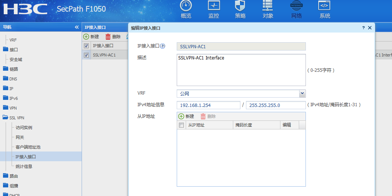Image resolution: width=392 pixels, height=196 pixels.
Task: Close the 编辑IP接入接口 dialog
Action: [x=370, y=28]
